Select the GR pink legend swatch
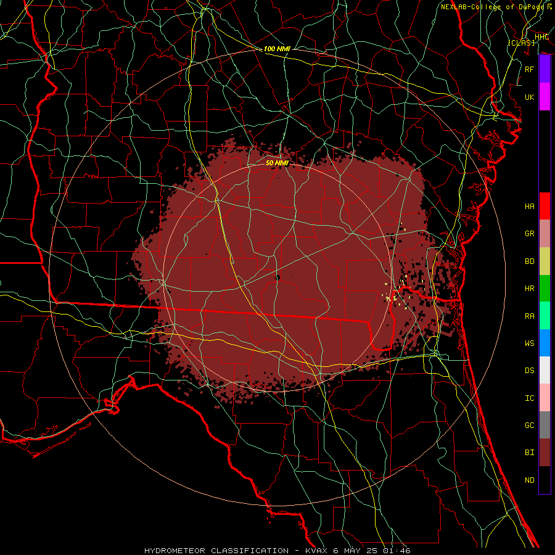The width and height of the screenshot is (555, 555). click(545, 234)
